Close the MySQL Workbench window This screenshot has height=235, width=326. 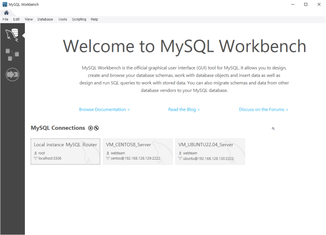point(319,4)
